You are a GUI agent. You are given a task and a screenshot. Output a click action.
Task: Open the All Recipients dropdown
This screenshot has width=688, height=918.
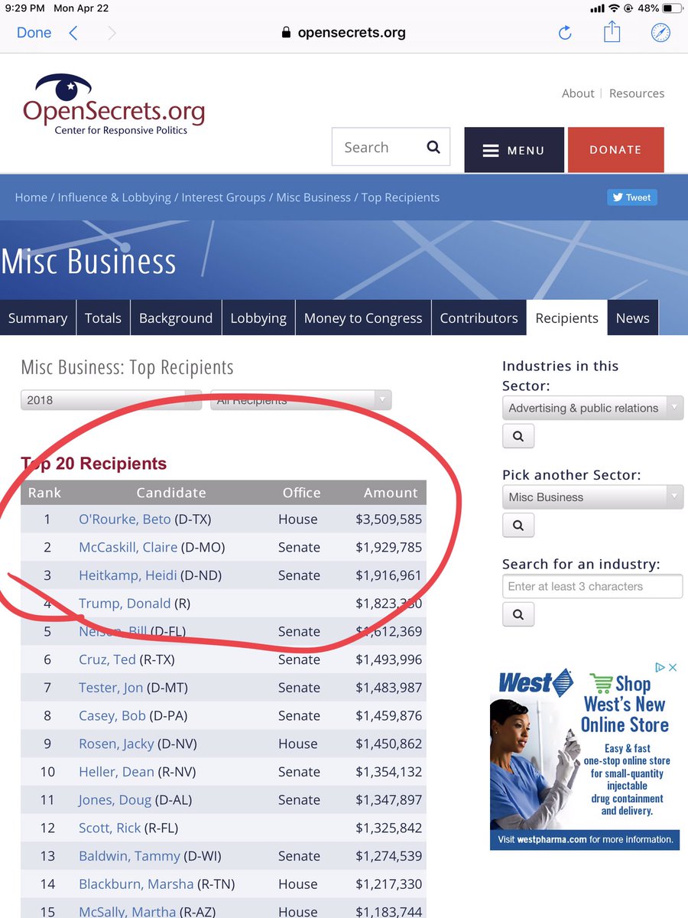pyautogui.click(x=301, y=400)
